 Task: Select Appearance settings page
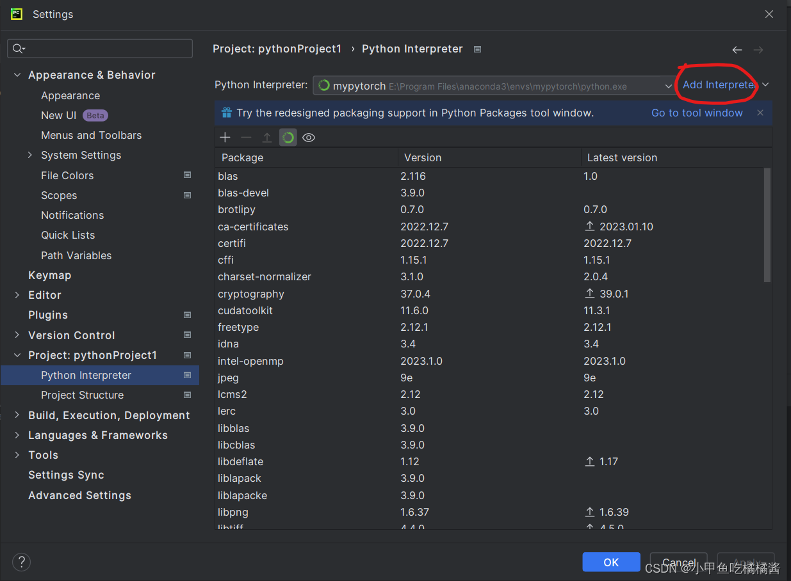tap(70, 95)
